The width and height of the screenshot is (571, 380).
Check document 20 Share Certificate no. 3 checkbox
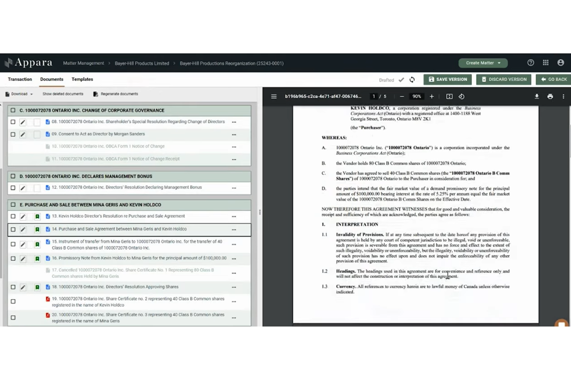[x=13, y=318]
